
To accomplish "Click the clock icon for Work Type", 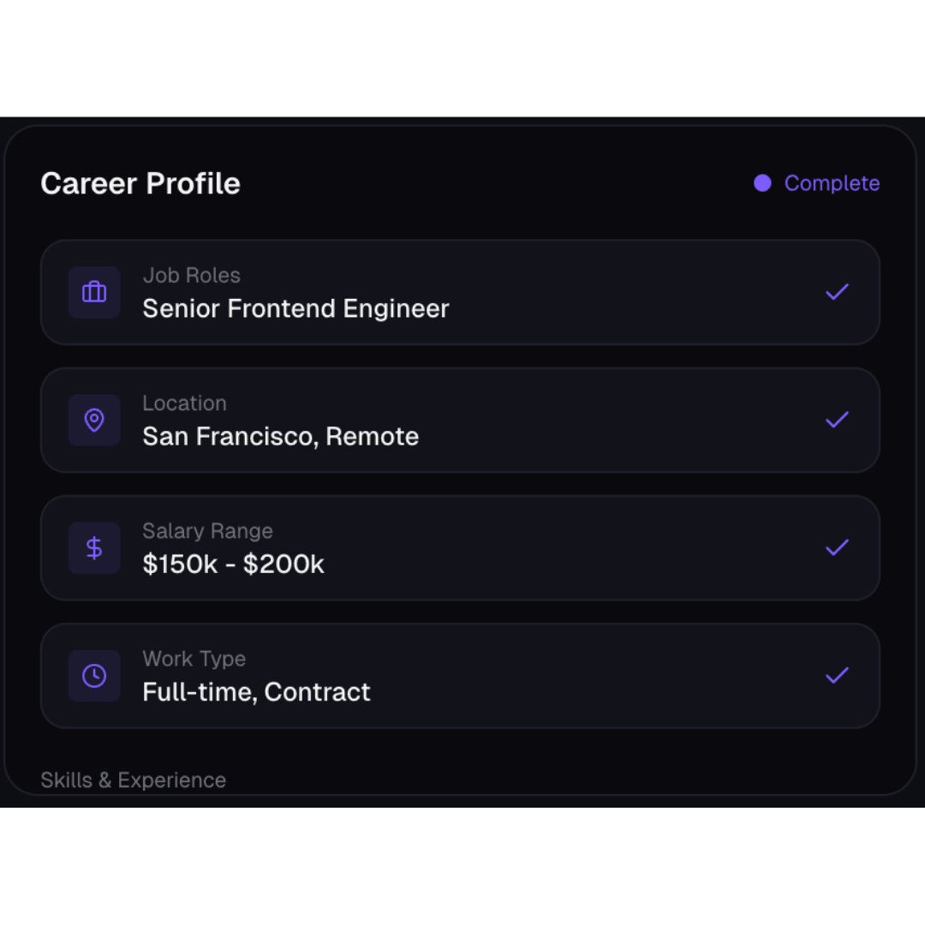I will [94, 675].
